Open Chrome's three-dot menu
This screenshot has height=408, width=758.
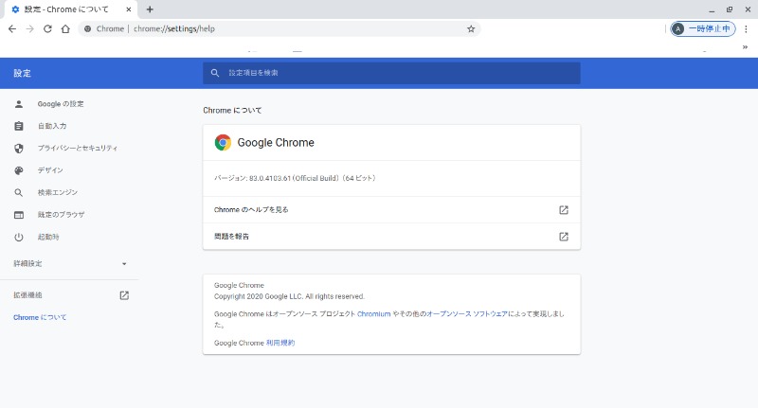tap(746, 29)
